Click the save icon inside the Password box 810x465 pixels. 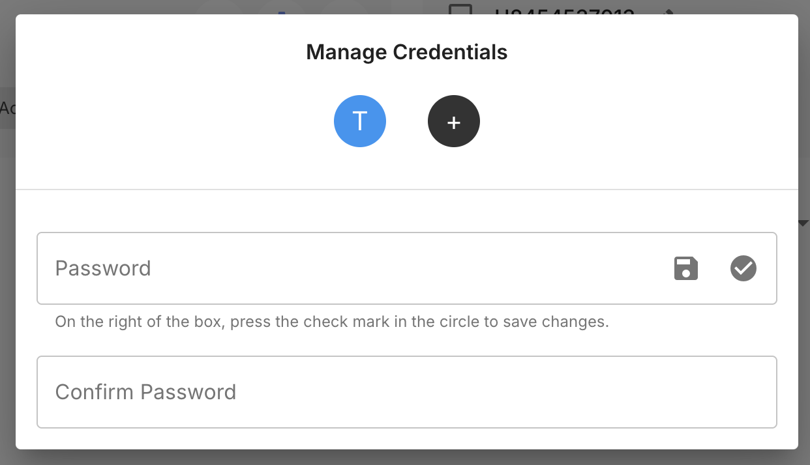(x=685, y=268)
